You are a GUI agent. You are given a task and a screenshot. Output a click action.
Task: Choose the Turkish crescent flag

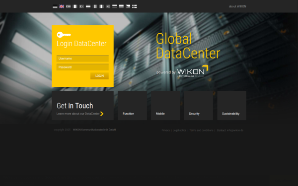tap(81, 6)
